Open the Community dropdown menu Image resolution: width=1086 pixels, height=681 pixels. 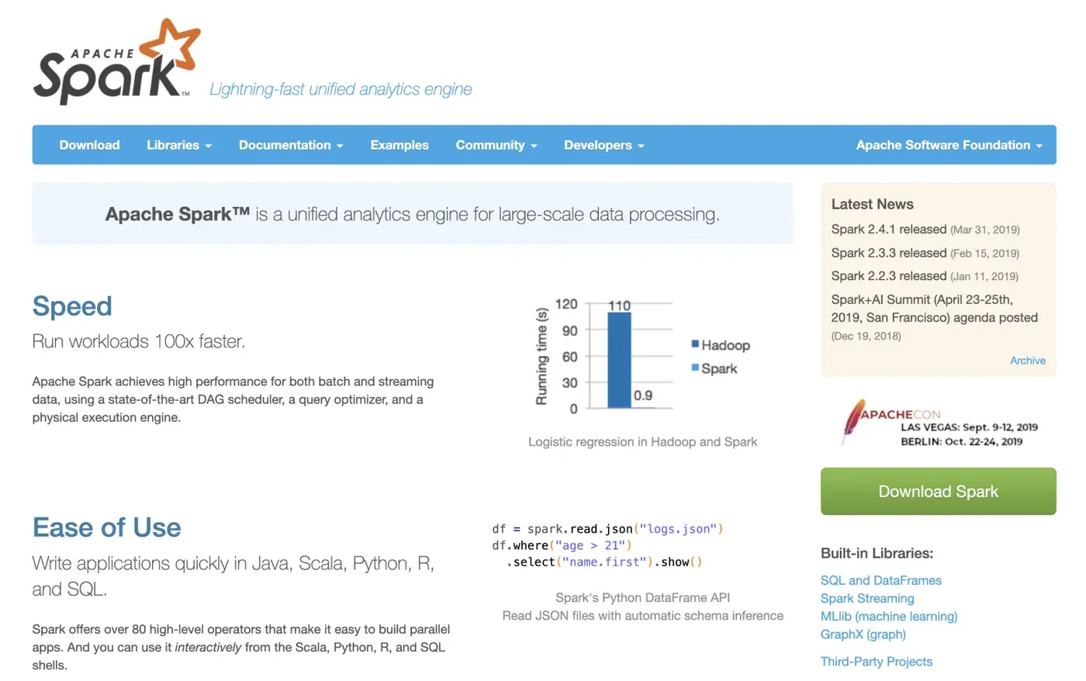click(x=496, y=145)
